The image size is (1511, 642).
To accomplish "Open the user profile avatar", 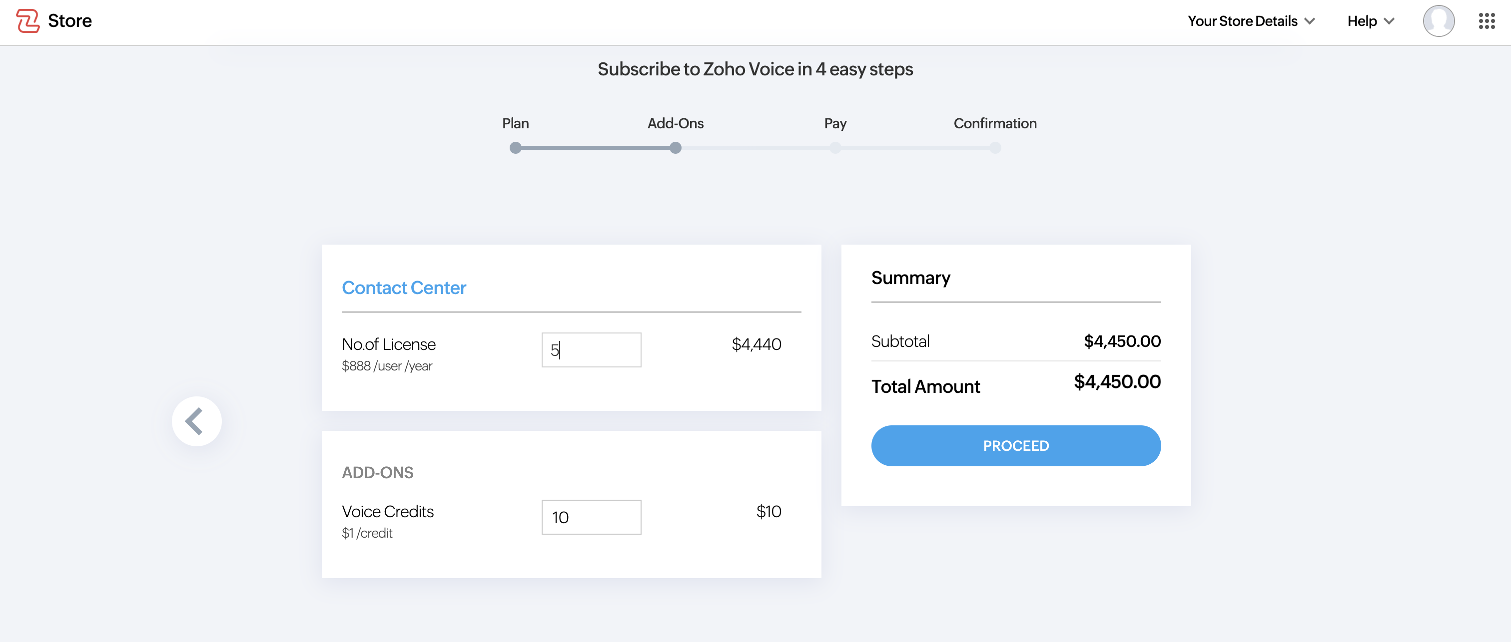I will point(1438,21).
